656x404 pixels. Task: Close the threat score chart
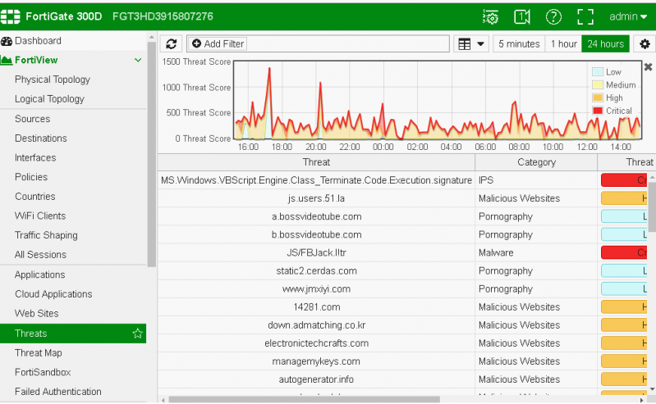pyautogui.click(x=648, y=67)
